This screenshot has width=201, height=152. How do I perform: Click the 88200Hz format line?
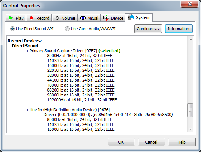pos(81,90)
